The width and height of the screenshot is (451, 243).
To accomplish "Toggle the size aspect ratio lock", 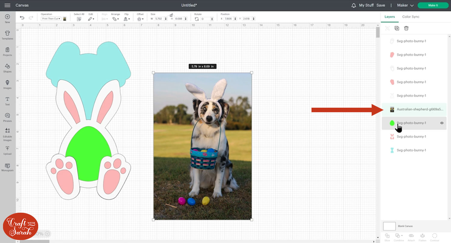I will click(171, 15).
